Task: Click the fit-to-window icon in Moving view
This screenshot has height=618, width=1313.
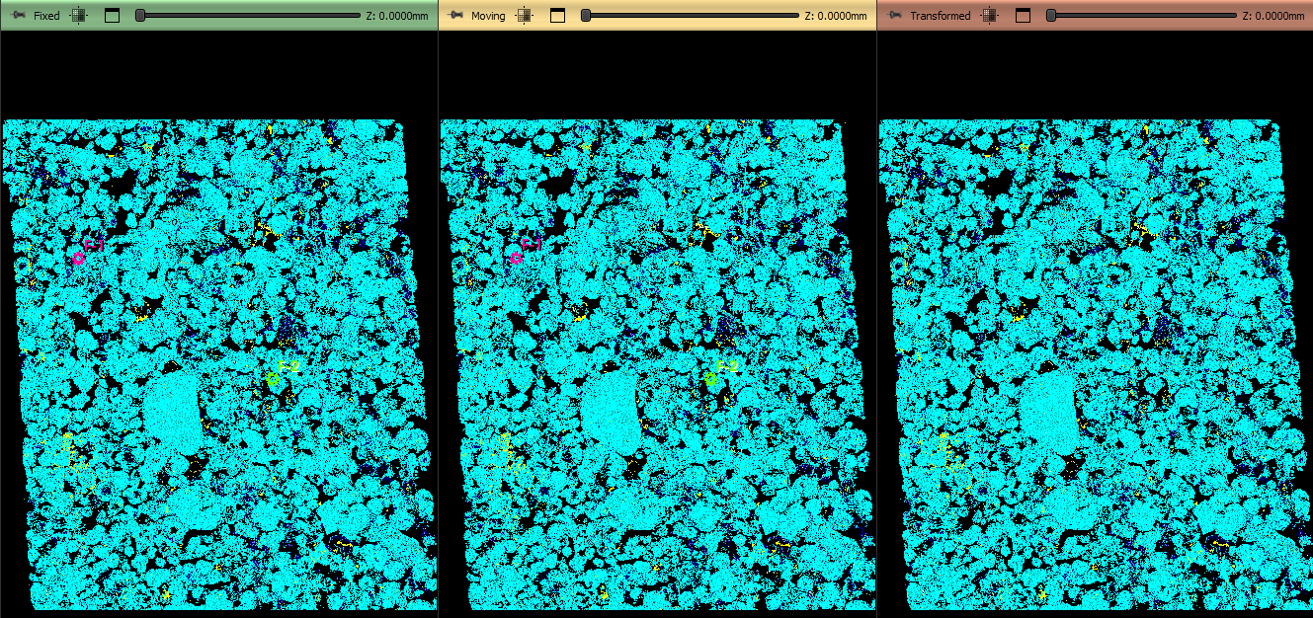Action: point(525,16)
